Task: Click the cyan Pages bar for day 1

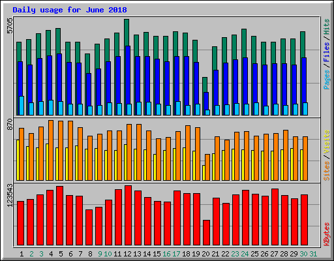Action: (22, 106)
